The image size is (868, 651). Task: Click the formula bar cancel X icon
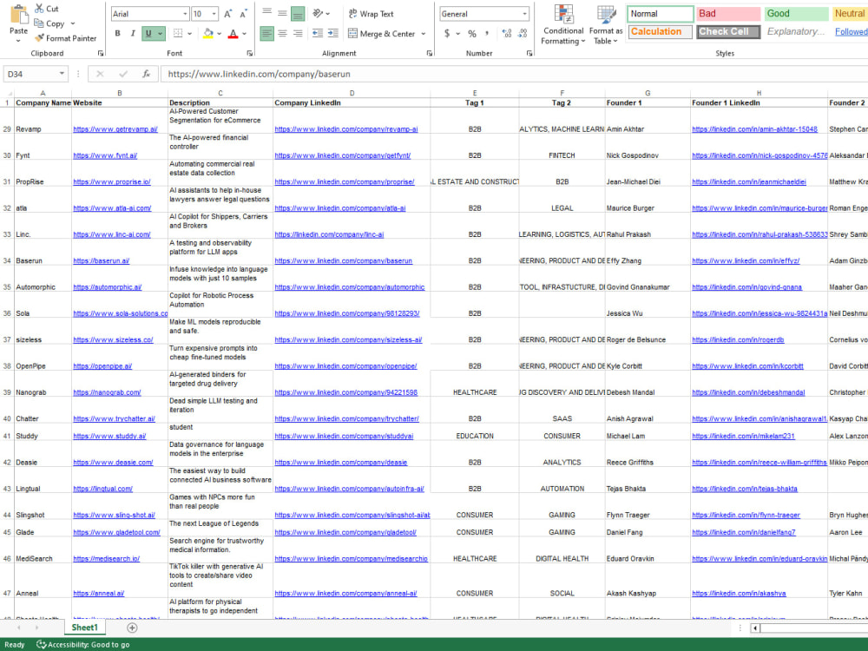point(100,74)
